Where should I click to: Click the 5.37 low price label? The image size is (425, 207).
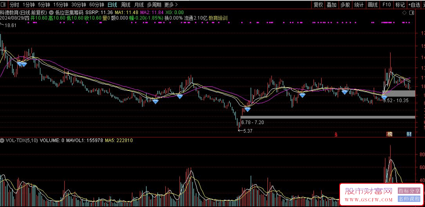[249, 131]
